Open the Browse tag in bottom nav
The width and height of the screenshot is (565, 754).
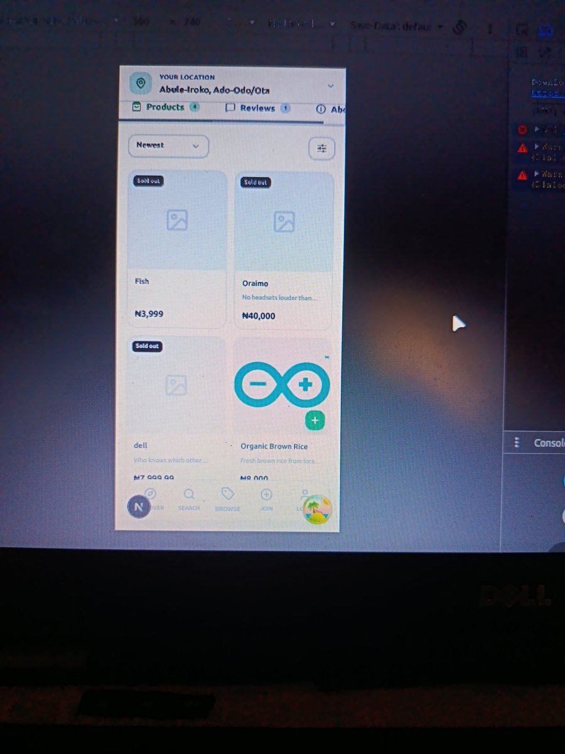click(x=228, y=500)
